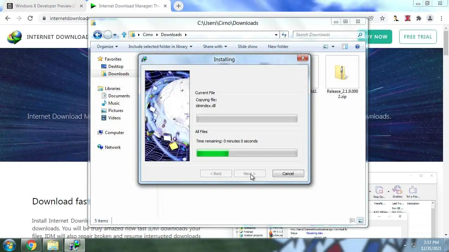Switch to large thumbnails view in status bar

[x=360, y=220]
